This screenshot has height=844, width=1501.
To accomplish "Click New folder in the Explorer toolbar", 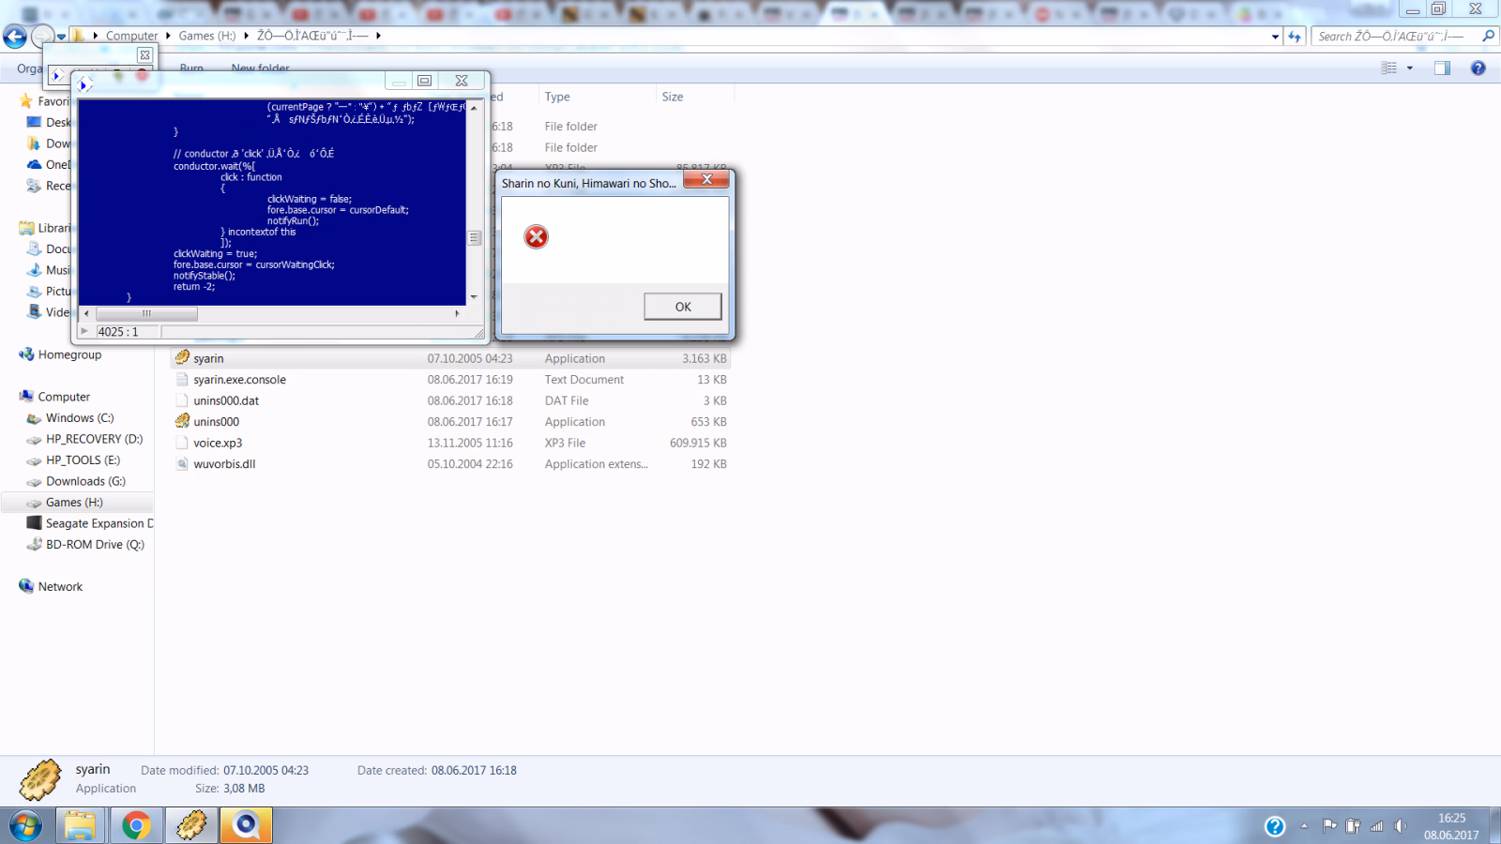I will [260, 68].
